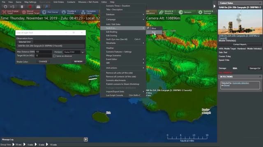Image resolution: width=263 pixels, height=147 pixels.
Task: Open Systems & Damage
Action: coord(205,12)
